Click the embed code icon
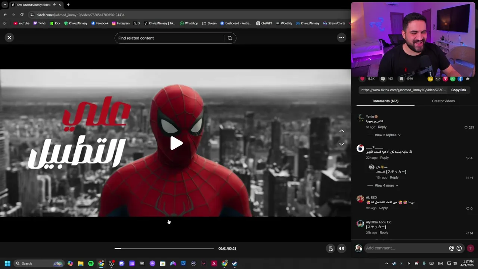 (438, 79)
